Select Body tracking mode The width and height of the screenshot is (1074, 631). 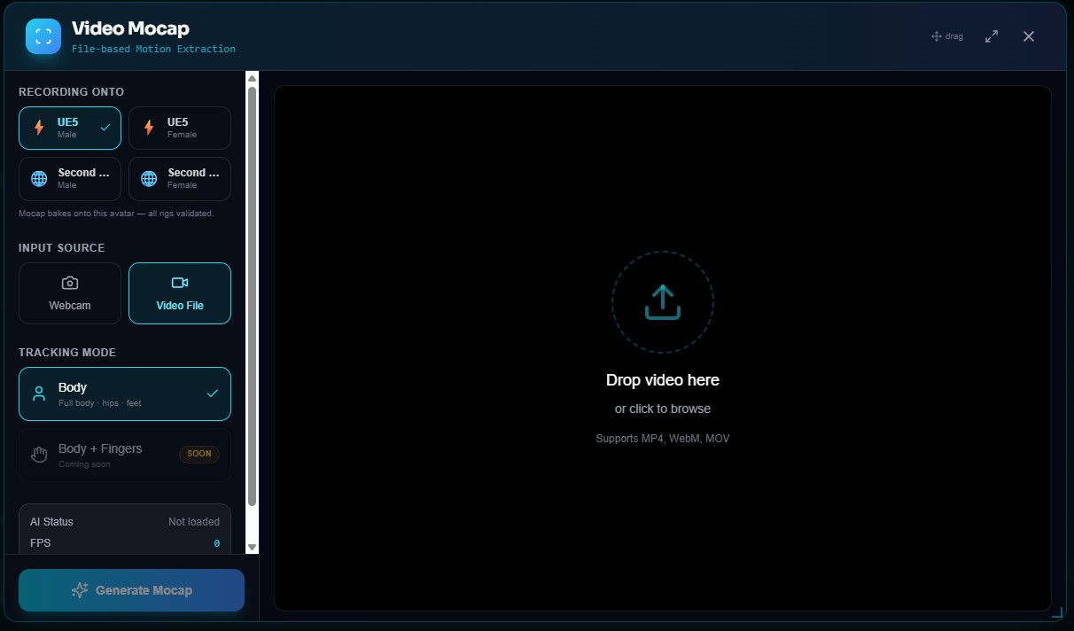[125, 393]
